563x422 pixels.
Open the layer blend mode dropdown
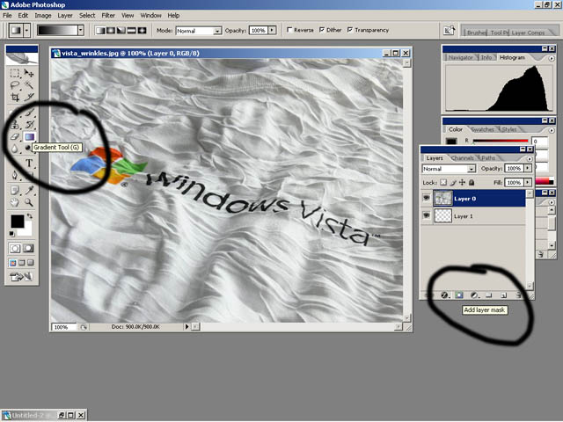pyautogui.click(x=449, y=168)
